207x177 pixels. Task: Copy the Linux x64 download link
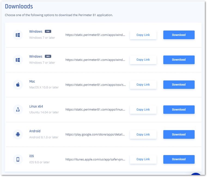143,110
